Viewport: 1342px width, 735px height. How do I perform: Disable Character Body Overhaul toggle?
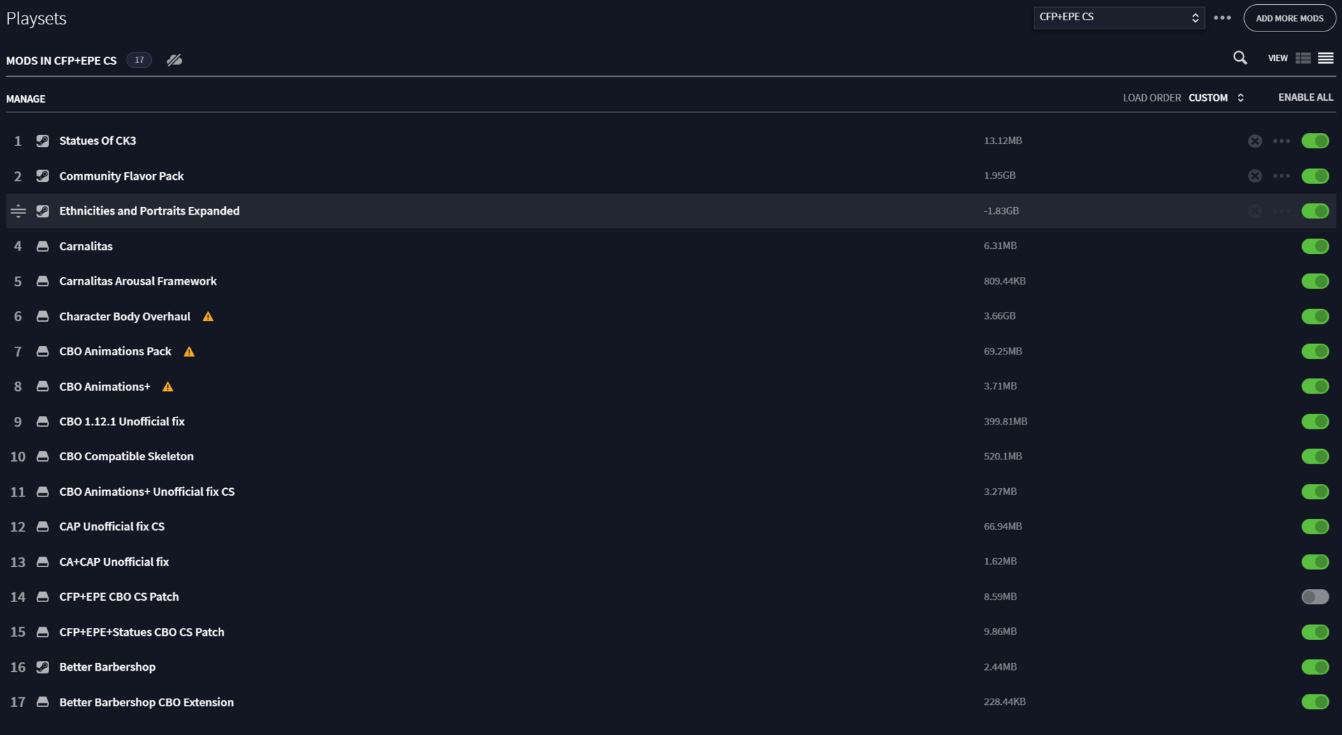[x=1315, y=316]
